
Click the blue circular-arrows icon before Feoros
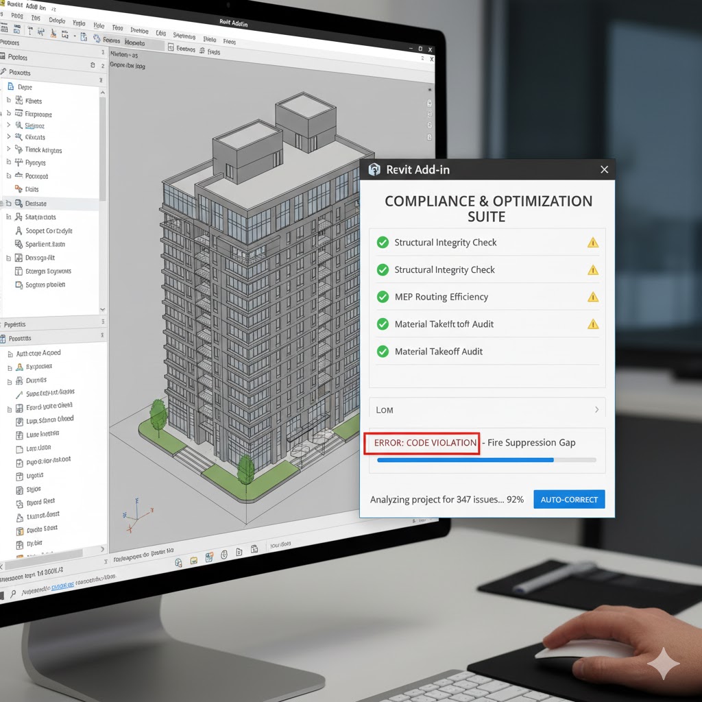pos(96,38)
